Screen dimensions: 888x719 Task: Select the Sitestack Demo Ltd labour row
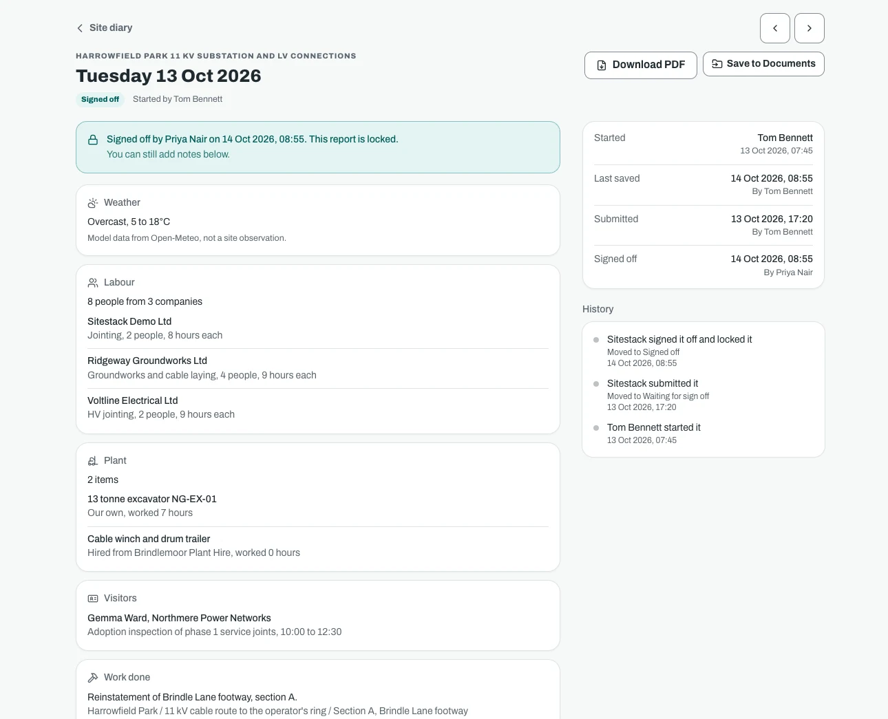coord(318,328)
